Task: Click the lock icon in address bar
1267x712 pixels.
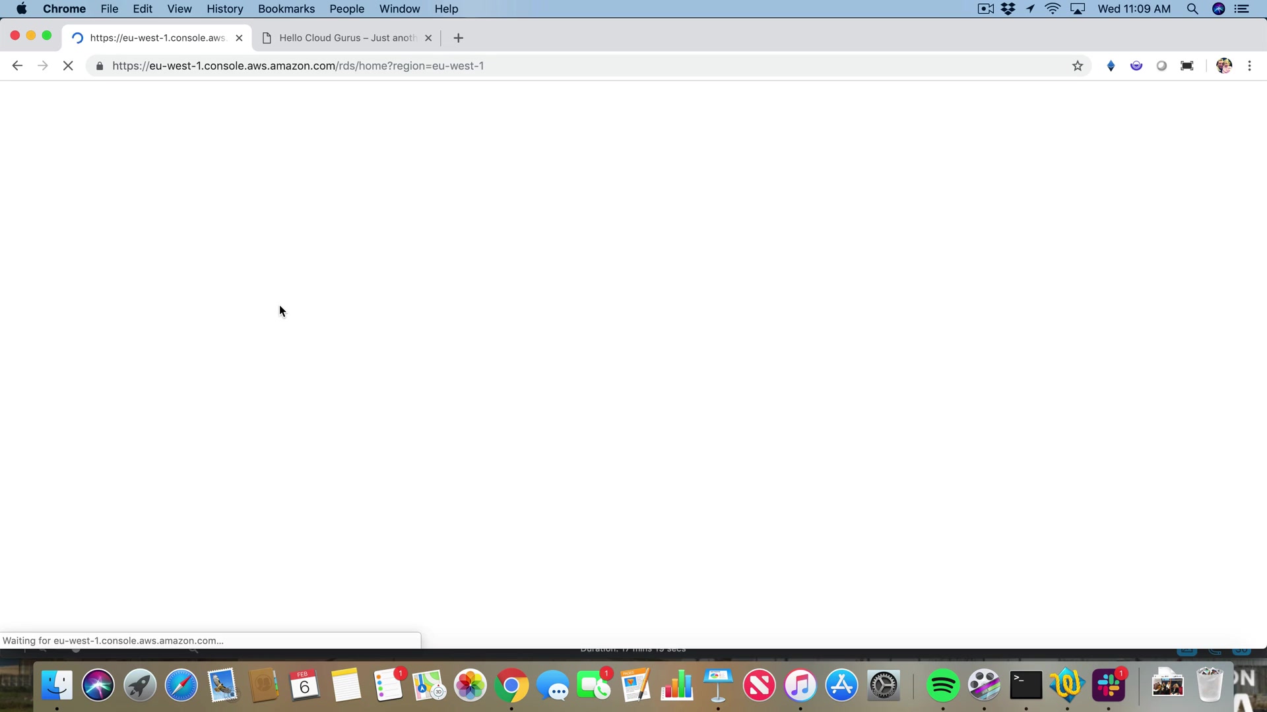Action: click(100, 66)
